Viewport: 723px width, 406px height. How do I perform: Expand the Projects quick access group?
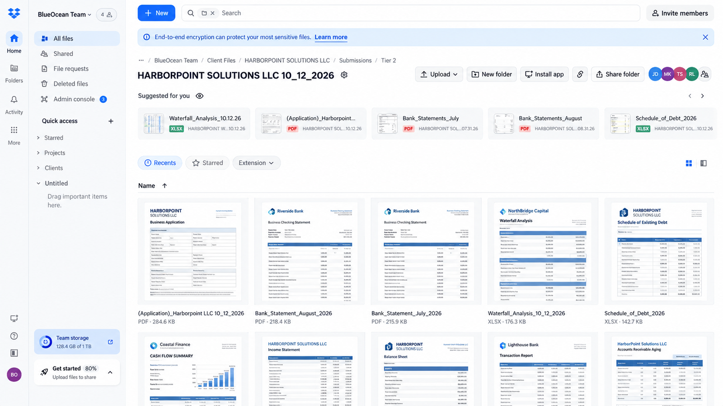pyautogui.click(x=38, y=153)
